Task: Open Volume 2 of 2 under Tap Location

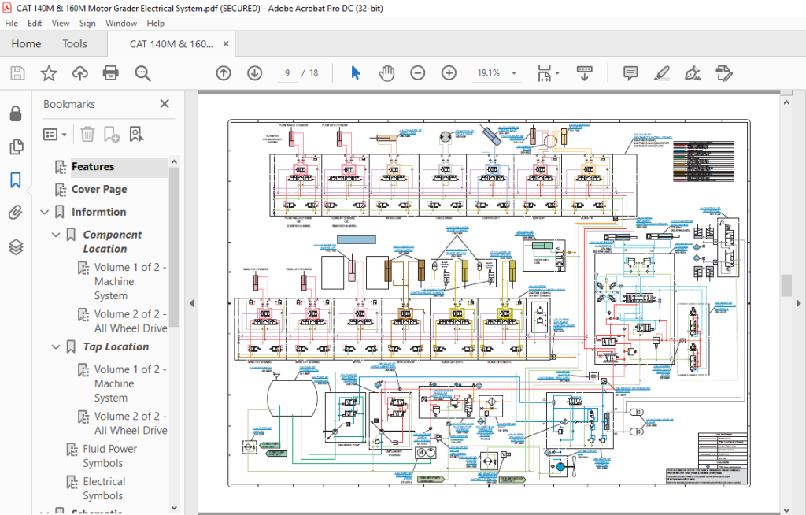Action: tap(131, 423)
